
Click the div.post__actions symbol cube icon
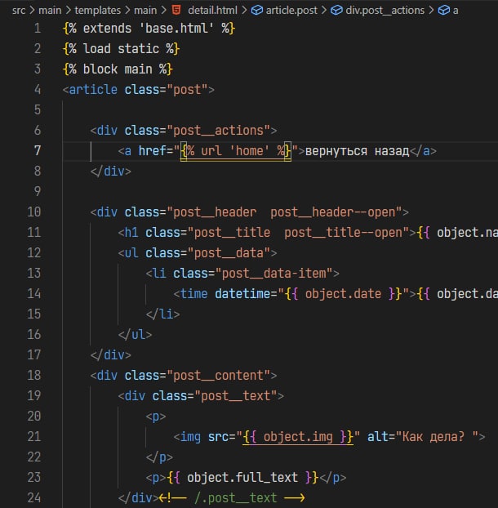pyautogui.click(x=336, y=11)
